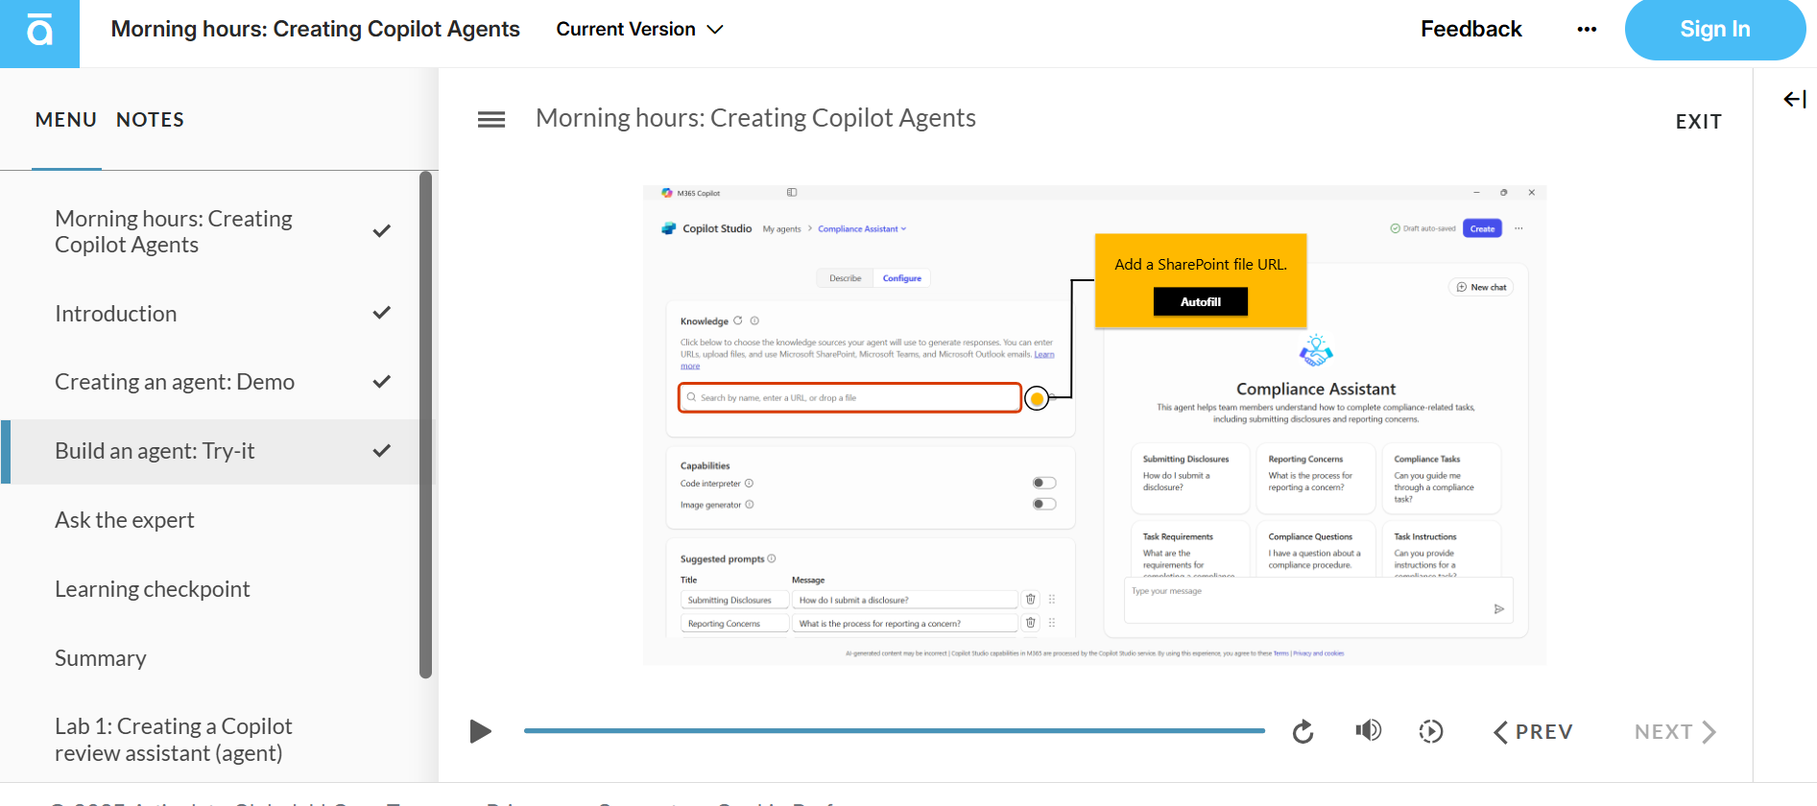Image resolution: width=1817 pixels, height=806 pixels.
Task: Switch to the Describe tab
Action: pyautogui.click(x=845, y=278)
